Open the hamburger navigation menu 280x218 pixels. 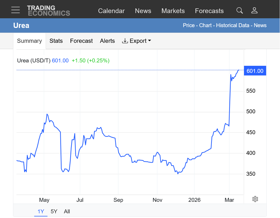tap(15, 10)
